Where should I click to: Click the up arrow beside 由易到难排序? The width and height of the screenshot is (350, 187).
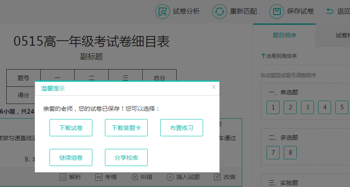(x=264, y=56)
